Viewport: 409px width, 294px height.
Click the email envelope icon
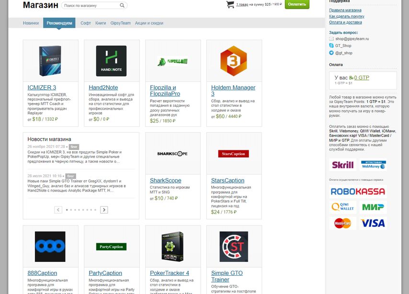coord(331,39)
